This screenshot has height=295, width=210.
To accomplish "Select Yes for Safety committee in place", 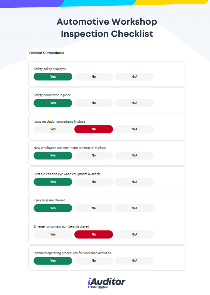I will pos(53,103).
